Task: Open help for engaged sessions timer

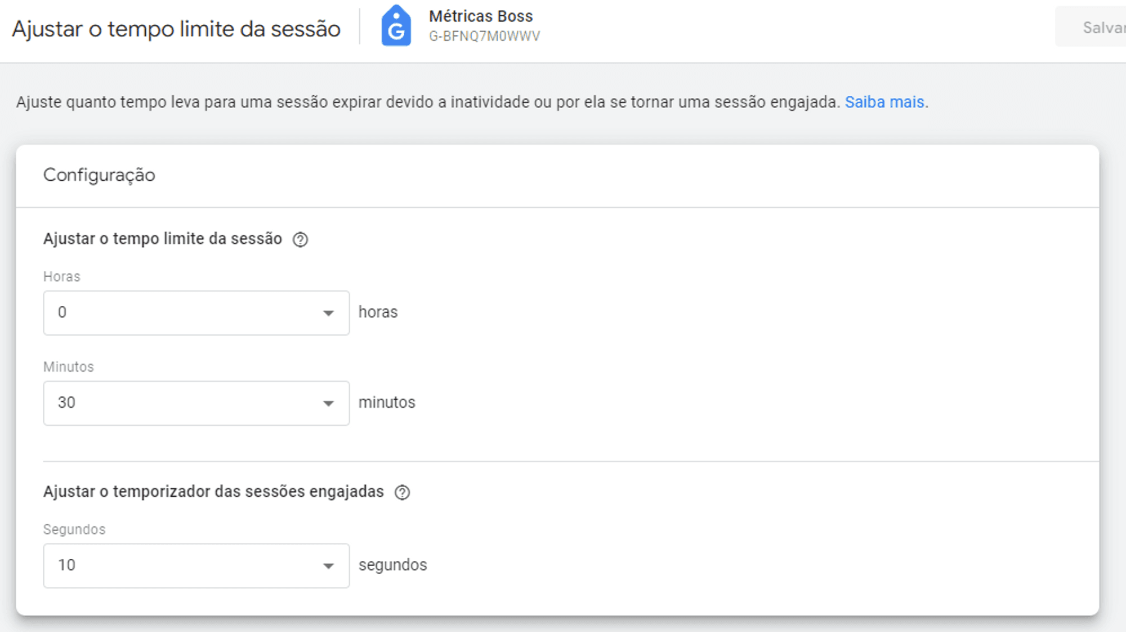Action: click(x=402, y=493)
